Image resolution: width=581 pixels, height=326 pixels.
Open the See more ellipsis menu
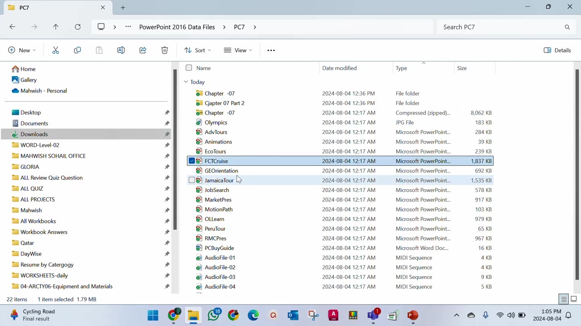click(271, 50)
